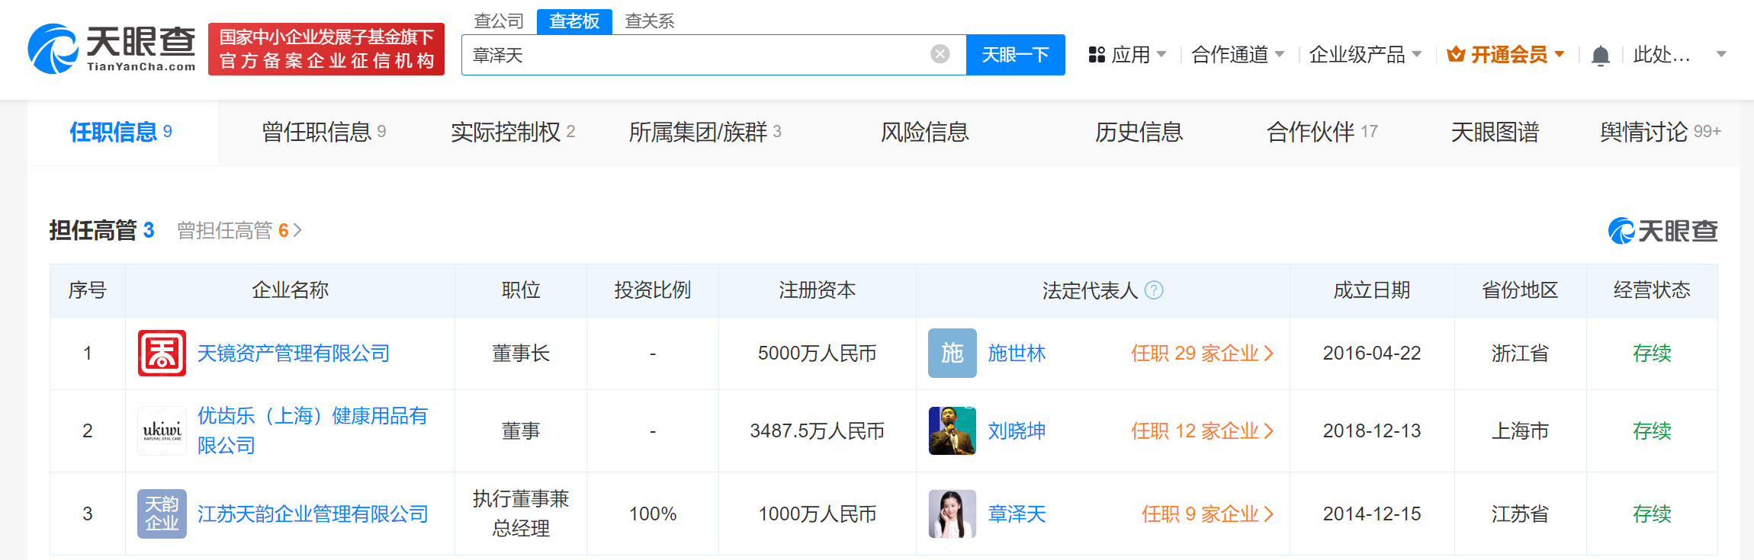
Task: View 施世林's 任职 29 家企业 link
Action: coord(1201,354)
